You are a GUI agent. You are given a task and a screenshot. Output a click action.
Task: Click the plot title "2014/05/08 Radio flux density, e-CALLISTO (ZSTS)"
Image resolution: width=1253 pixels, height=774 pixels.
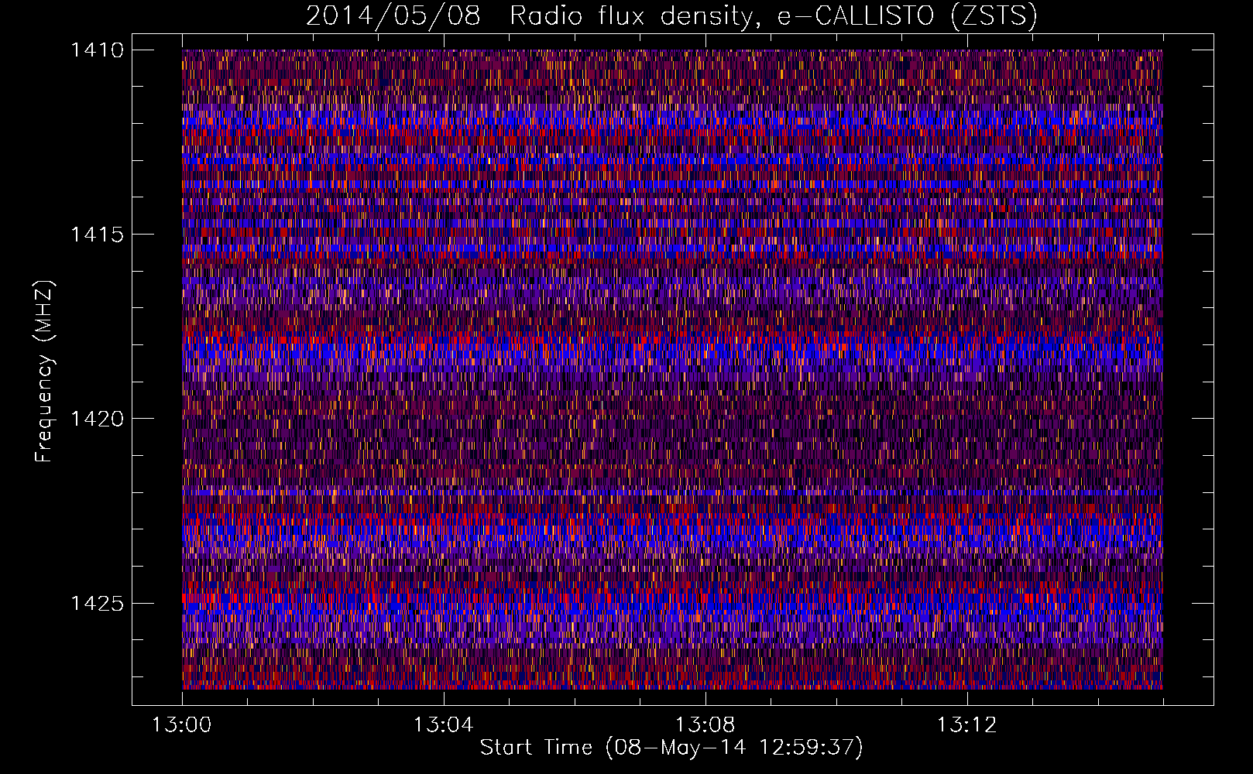(x=671, y=15)
